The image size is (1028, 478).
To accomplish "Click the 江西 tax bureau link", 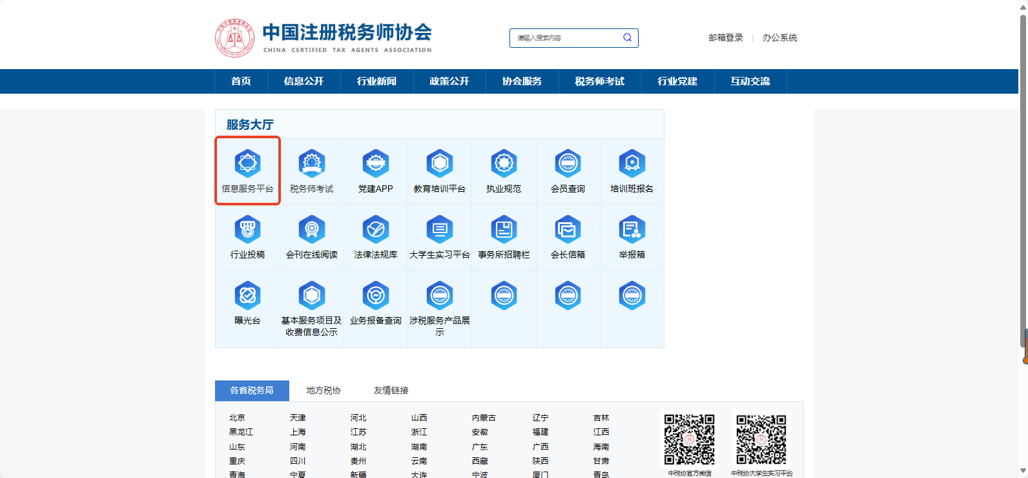I will [601, 432].
